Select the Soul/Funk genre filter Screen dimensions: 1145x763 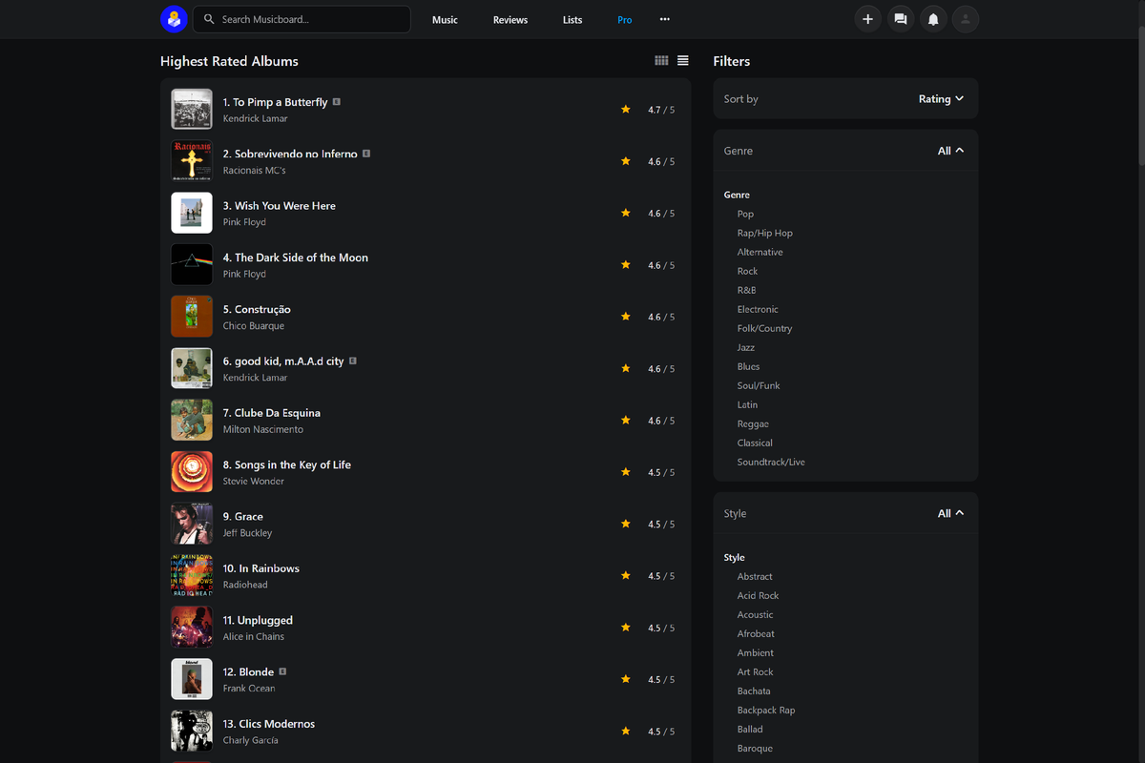tap(759, 386)
